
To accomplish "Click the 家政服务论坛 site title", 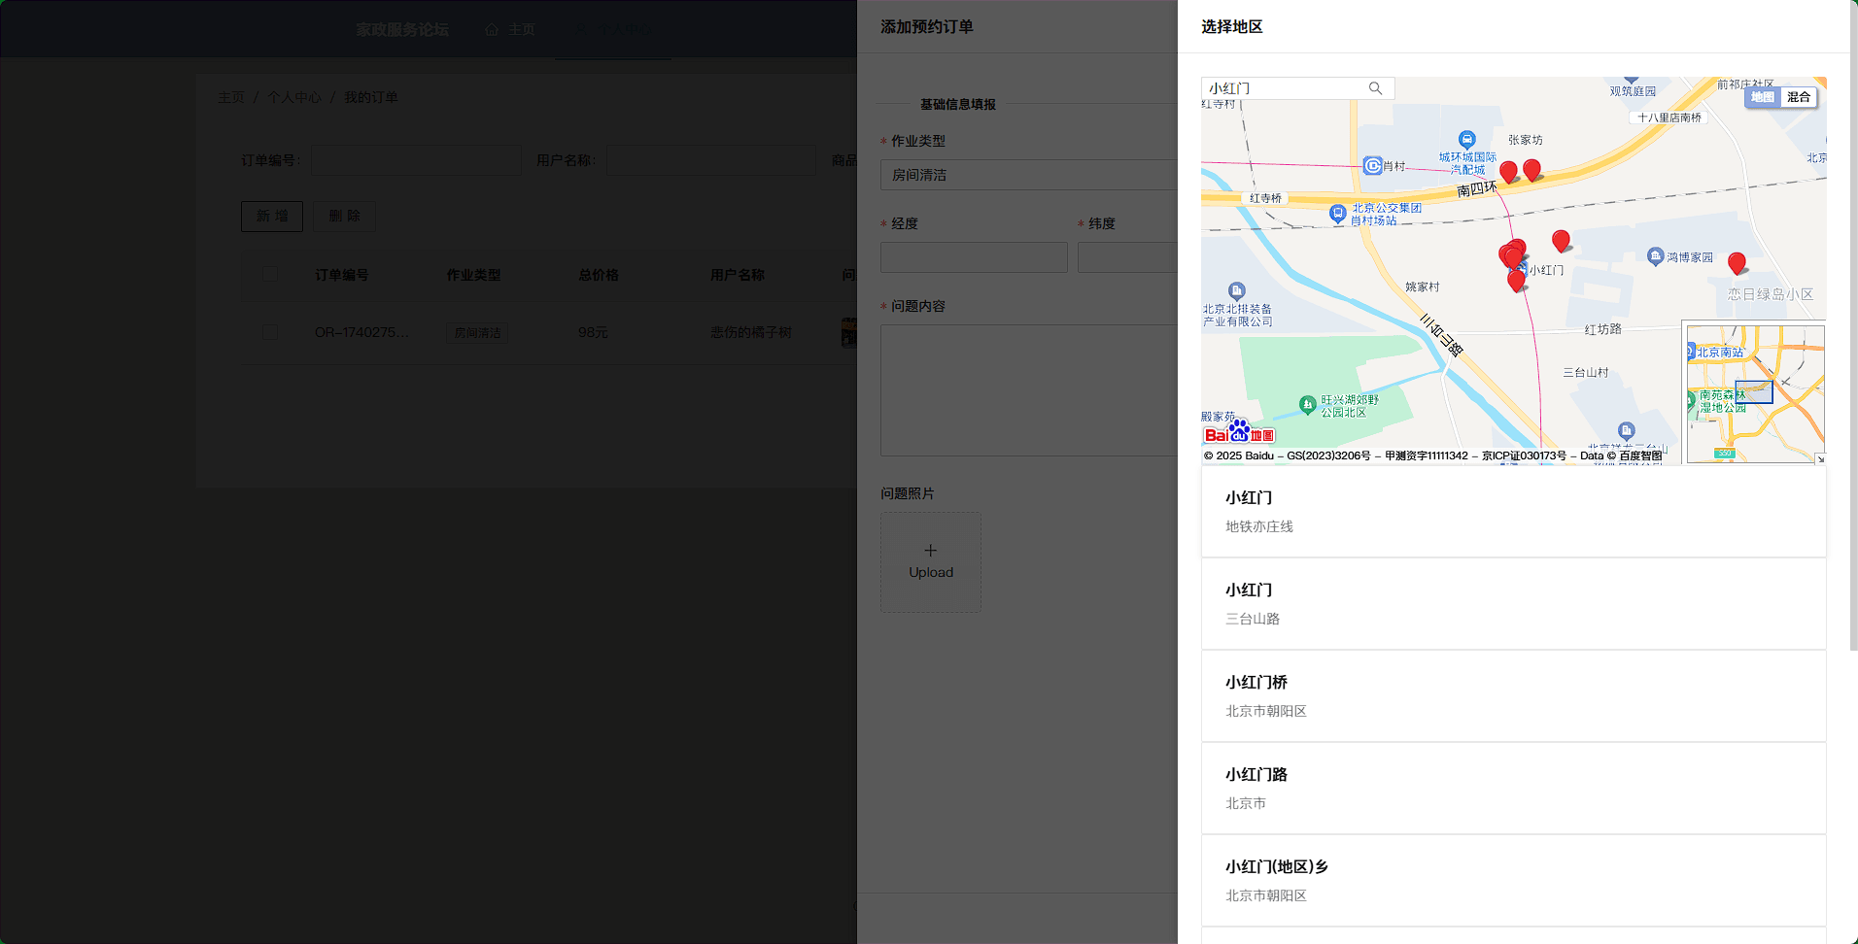I will 402,29.
